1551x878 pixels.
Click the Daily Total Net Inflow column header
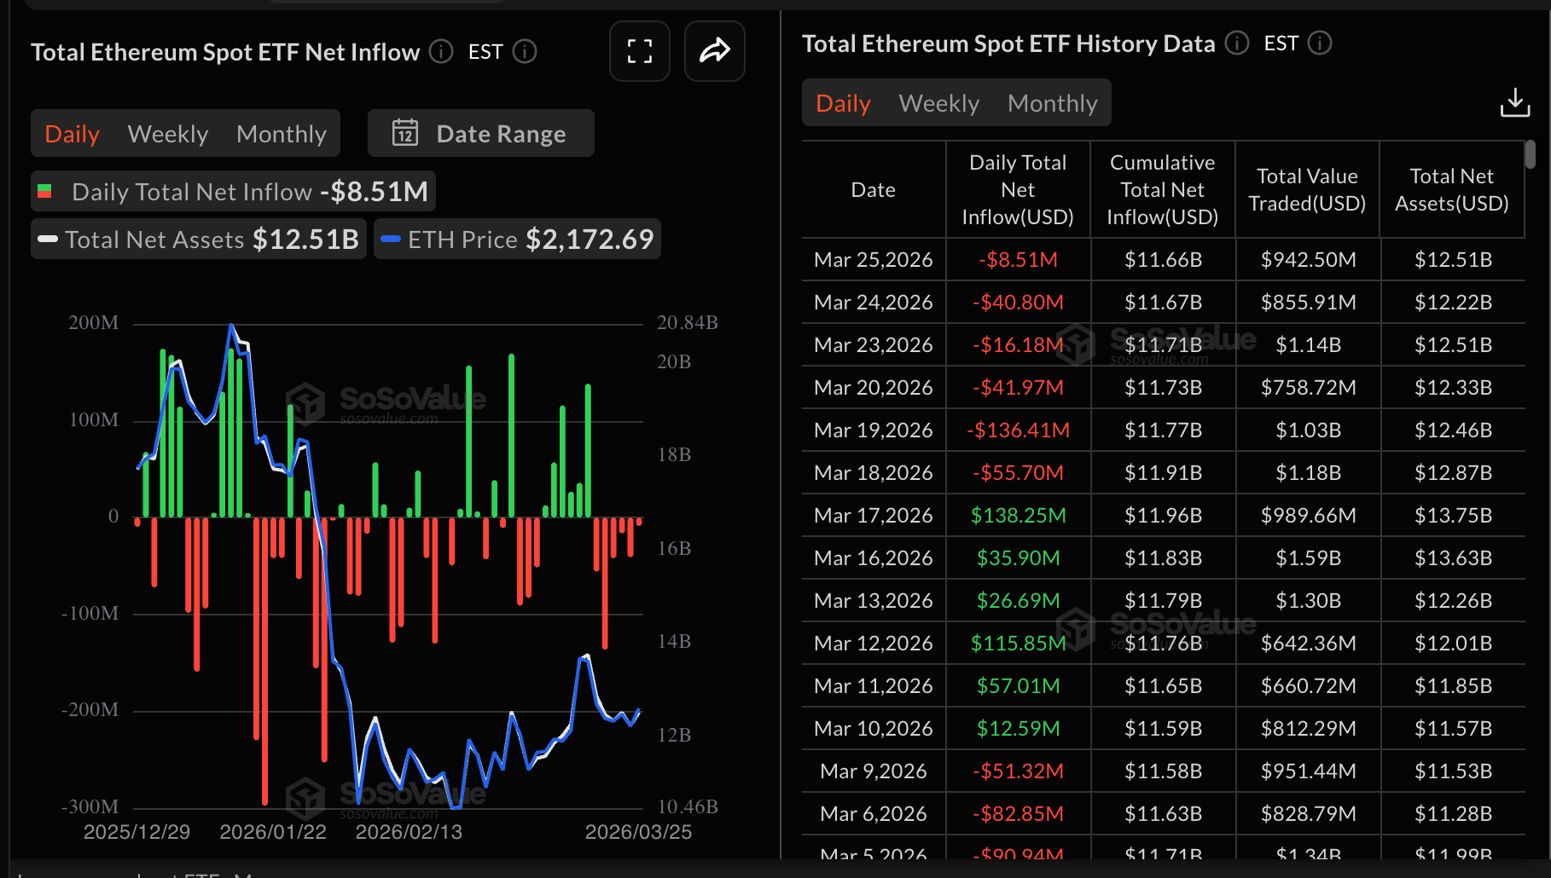(x=1017, y=189)
